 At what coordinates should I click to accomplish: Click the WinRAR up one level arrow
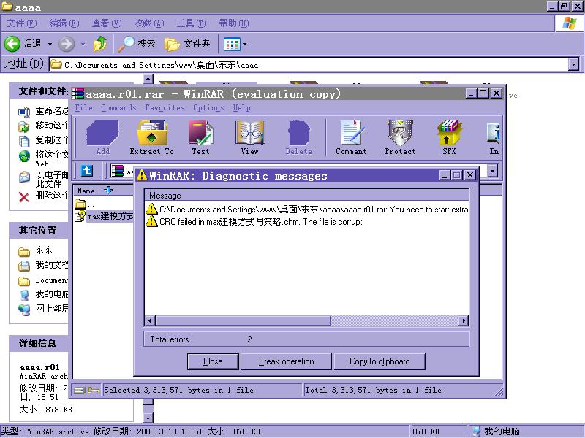tap(87, 171)
